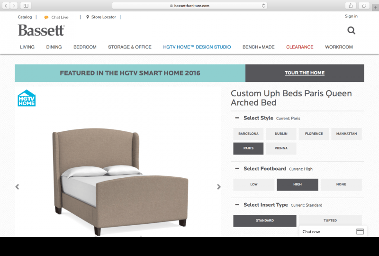This screenshot has width=379, height=256.
Task: Click the Sign in link
Action: 351,16
